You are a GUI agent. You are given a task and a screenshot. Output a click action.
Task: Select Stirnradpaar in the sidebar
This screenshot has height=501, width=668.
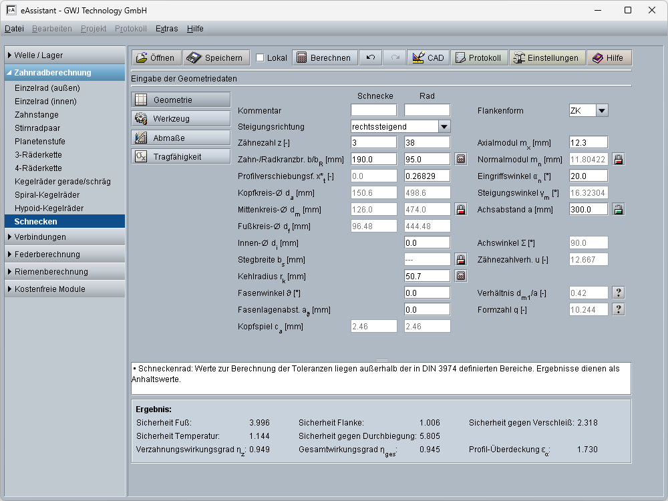(x=37, y=128)
